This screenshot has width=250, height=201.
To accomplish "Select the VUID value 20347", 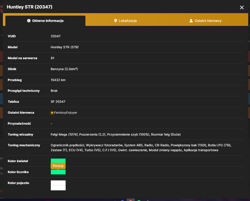I will pos(55,36).
